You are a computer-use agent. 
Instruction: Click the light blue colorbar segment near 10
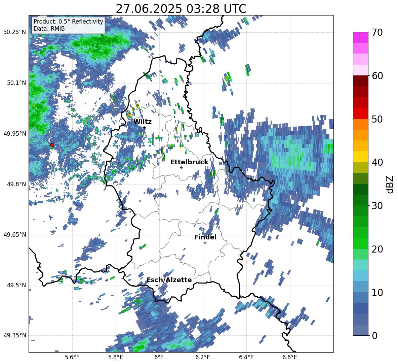coord(360,287)
